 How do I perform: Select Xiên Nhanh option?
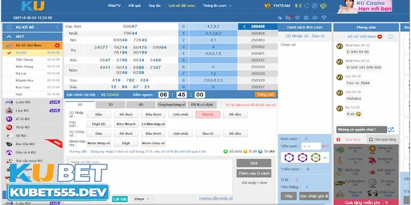(x=126, y=124)
